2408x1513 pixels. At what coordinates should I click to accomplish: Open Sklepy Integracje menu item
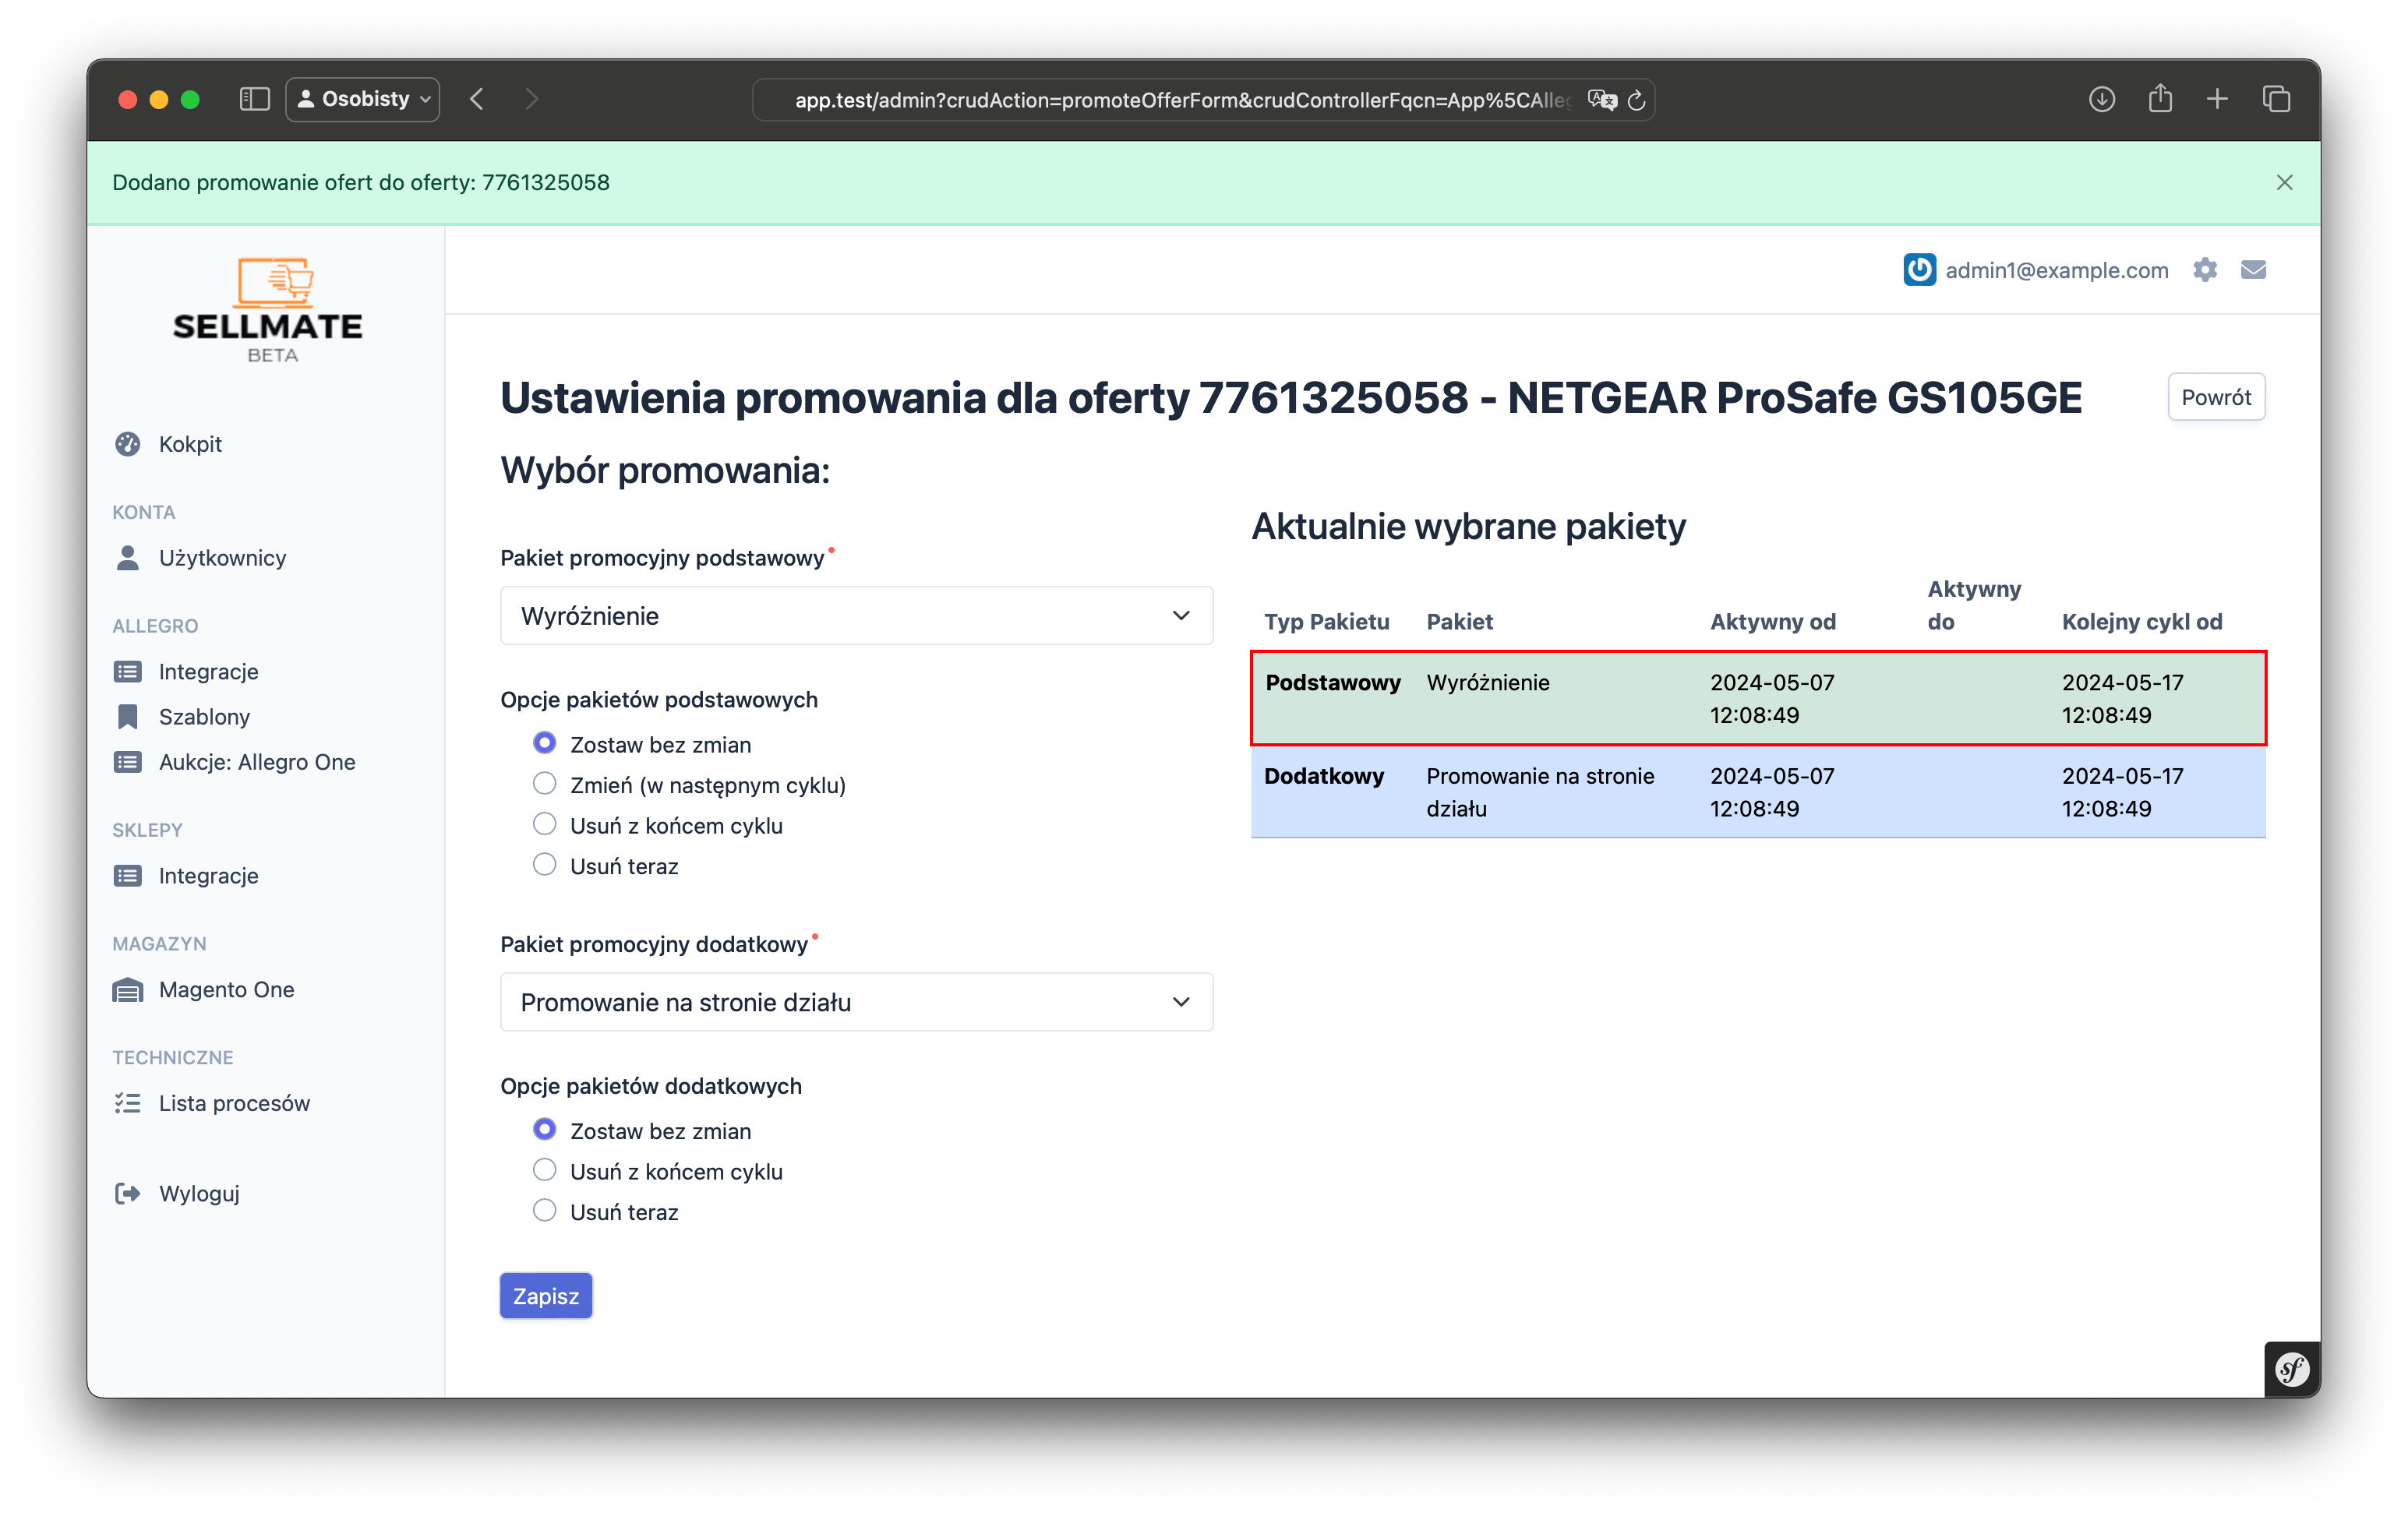pos(208,876)
